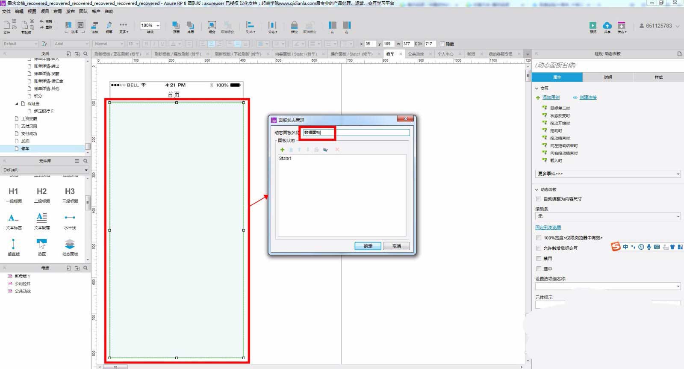Click the 预览 (preview) play icon

click(593, 26)
